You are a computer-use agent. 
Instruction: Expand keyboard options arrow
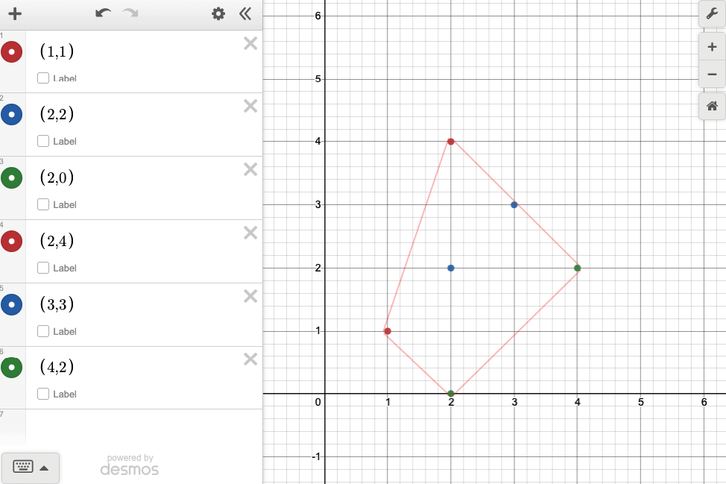pos(44,468)
